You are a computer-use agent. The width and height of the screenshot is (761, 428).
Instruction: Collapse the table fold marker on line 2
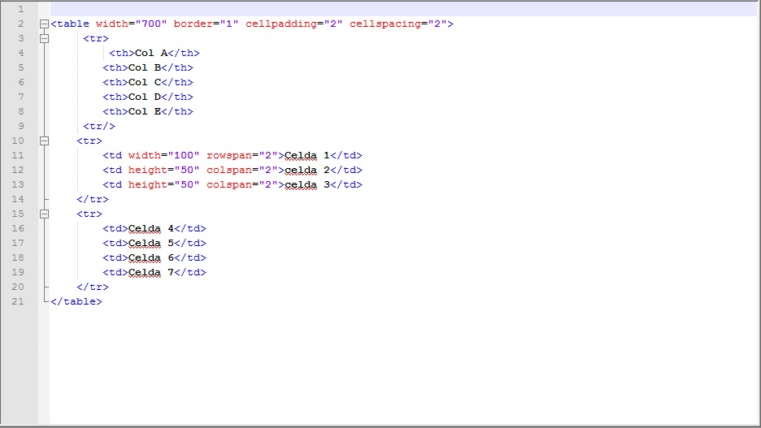click(x=44, y=24)
